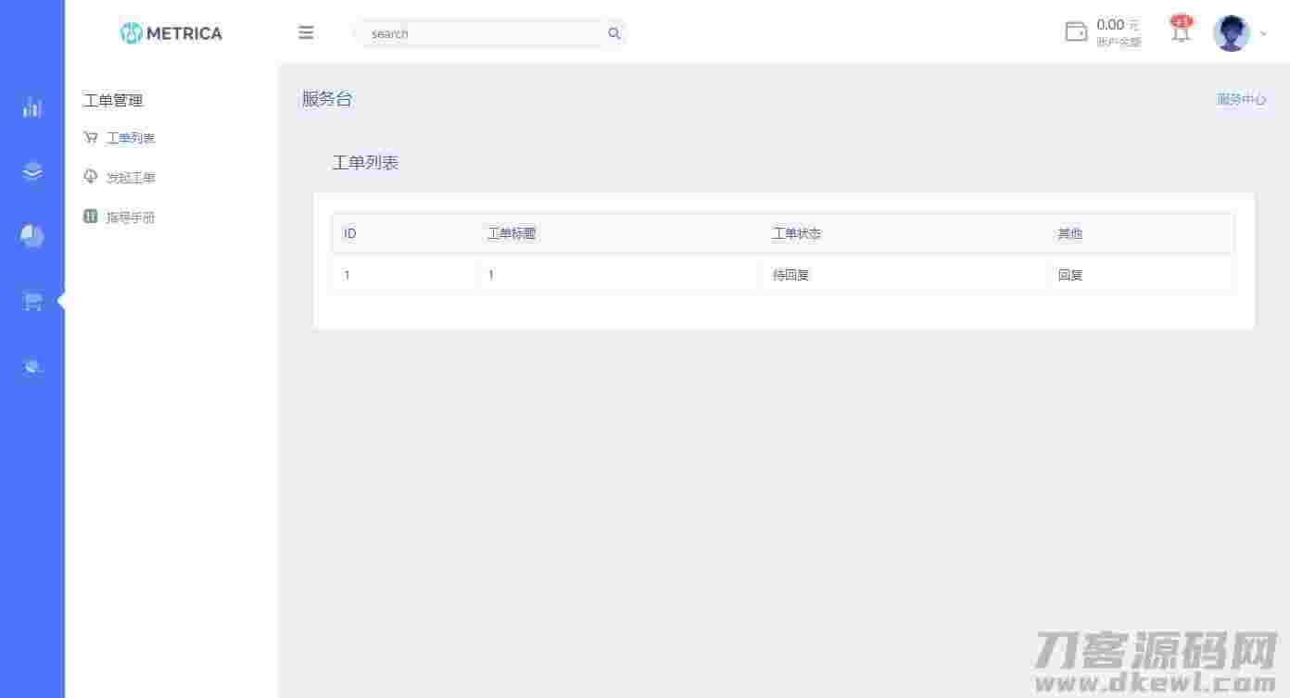
Task: Click the search magnifier icon
Action: tap(613, 33)
